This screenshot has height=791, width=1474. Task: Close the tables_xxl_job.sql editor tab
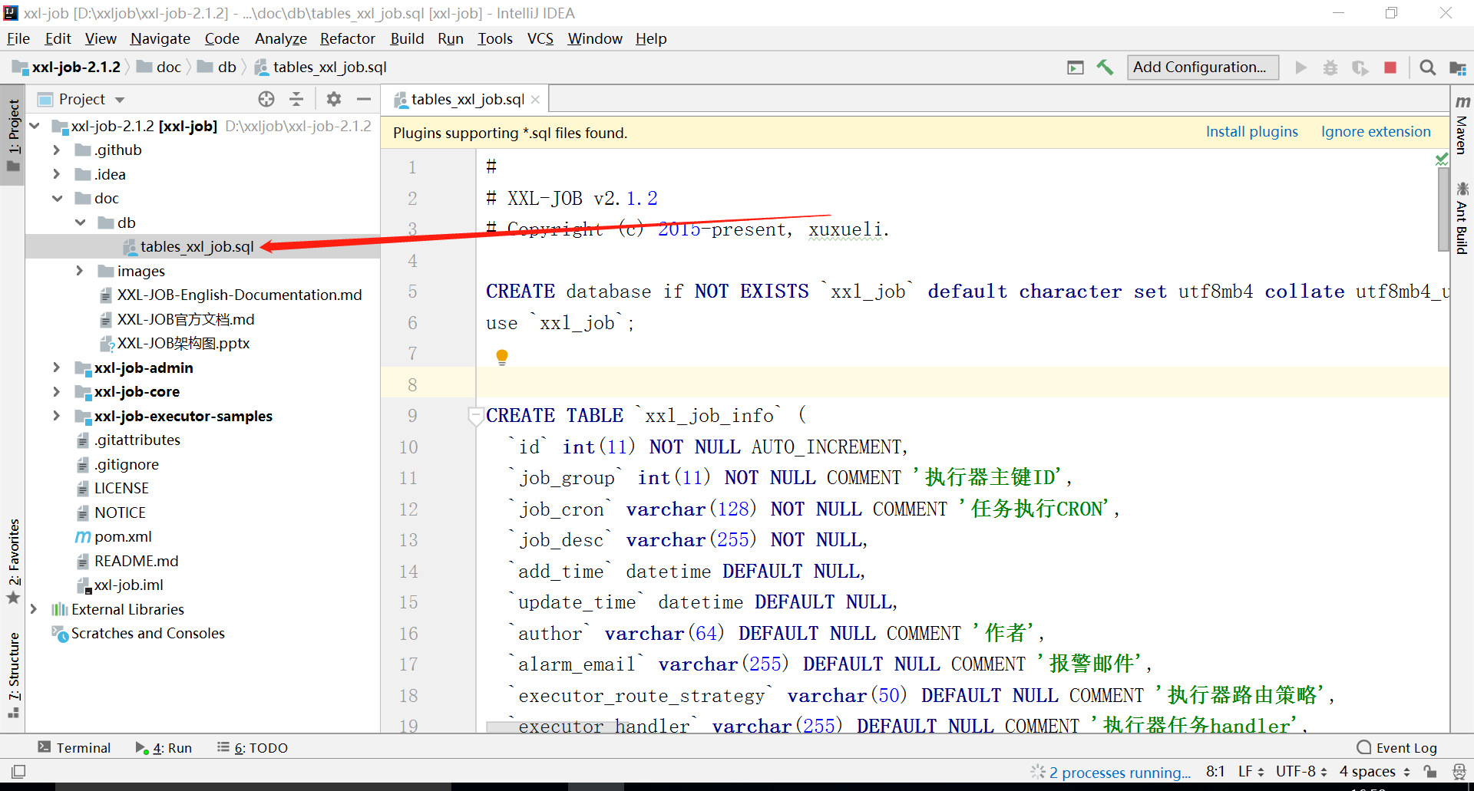pyautogui.click(x=535, y=100)
